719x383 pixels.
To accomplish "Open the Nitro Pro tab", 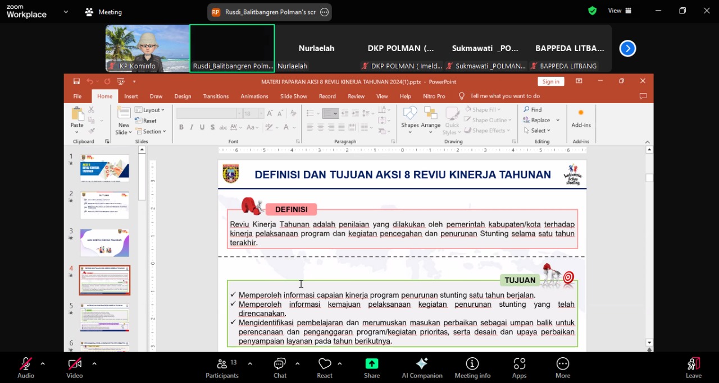I will point(434,96).
